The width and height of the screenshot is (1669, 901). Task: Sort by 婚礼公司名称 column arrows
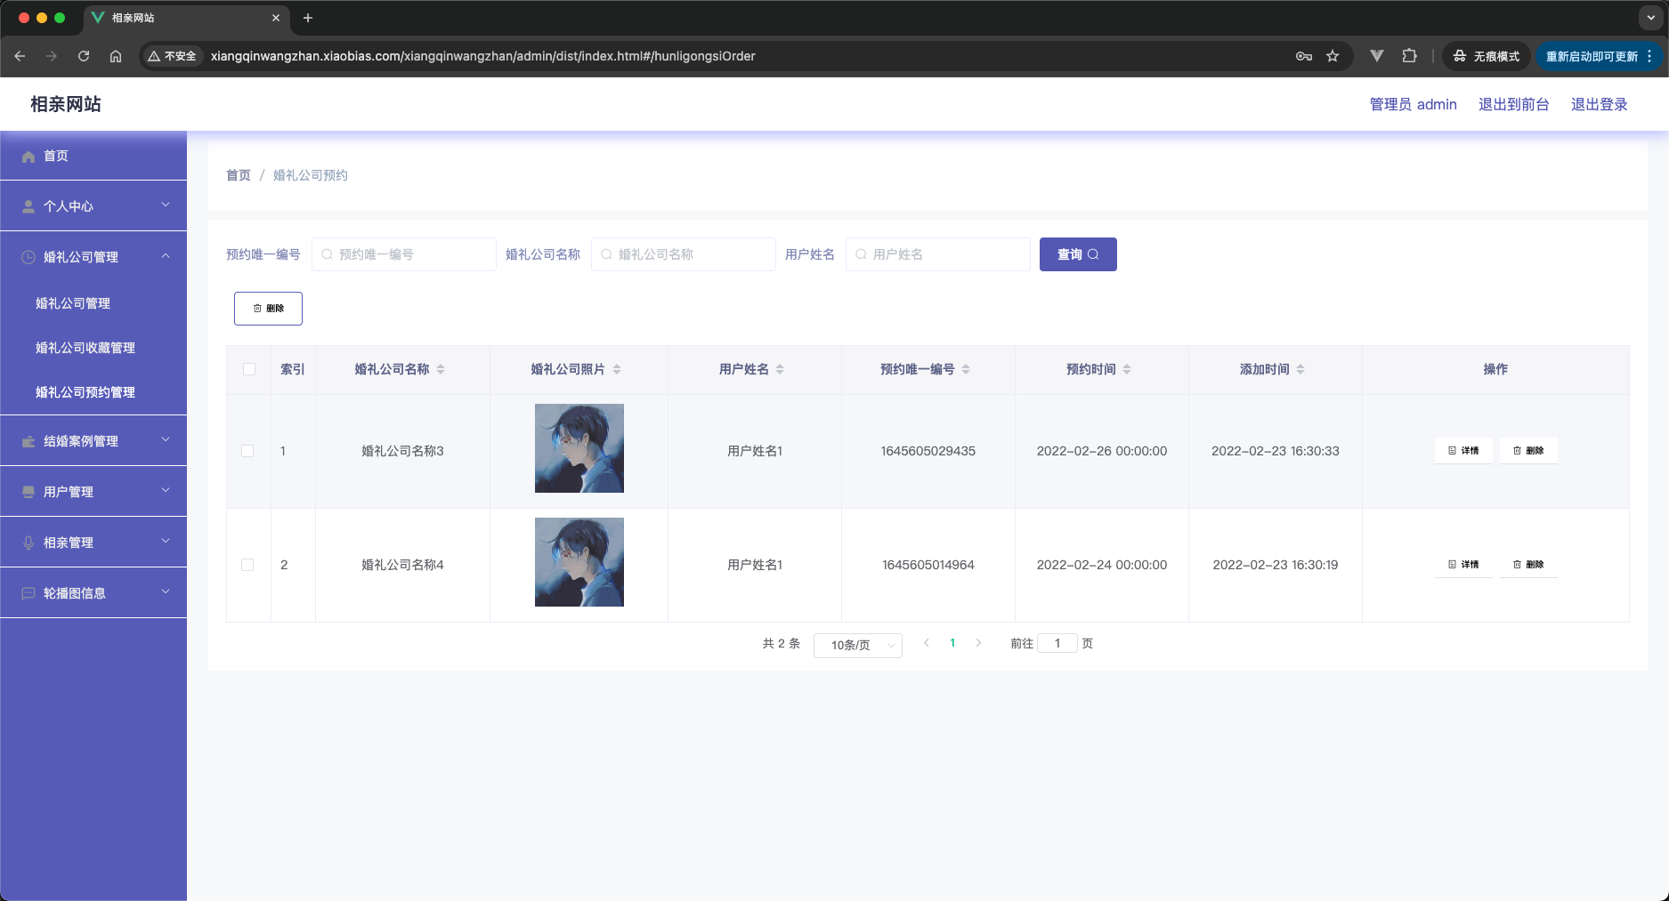pos(441,369)
